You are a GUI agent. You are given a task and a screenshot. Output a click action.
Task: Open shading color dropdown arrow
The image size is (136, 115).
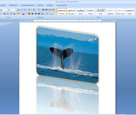click(x=49, y=14)
